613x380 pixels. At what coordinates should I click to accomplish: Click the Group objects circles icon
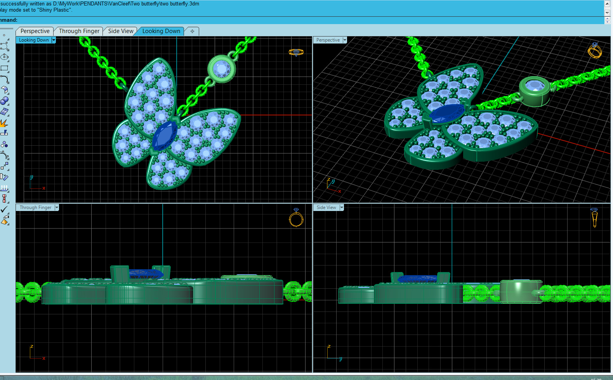click(4, 145)
